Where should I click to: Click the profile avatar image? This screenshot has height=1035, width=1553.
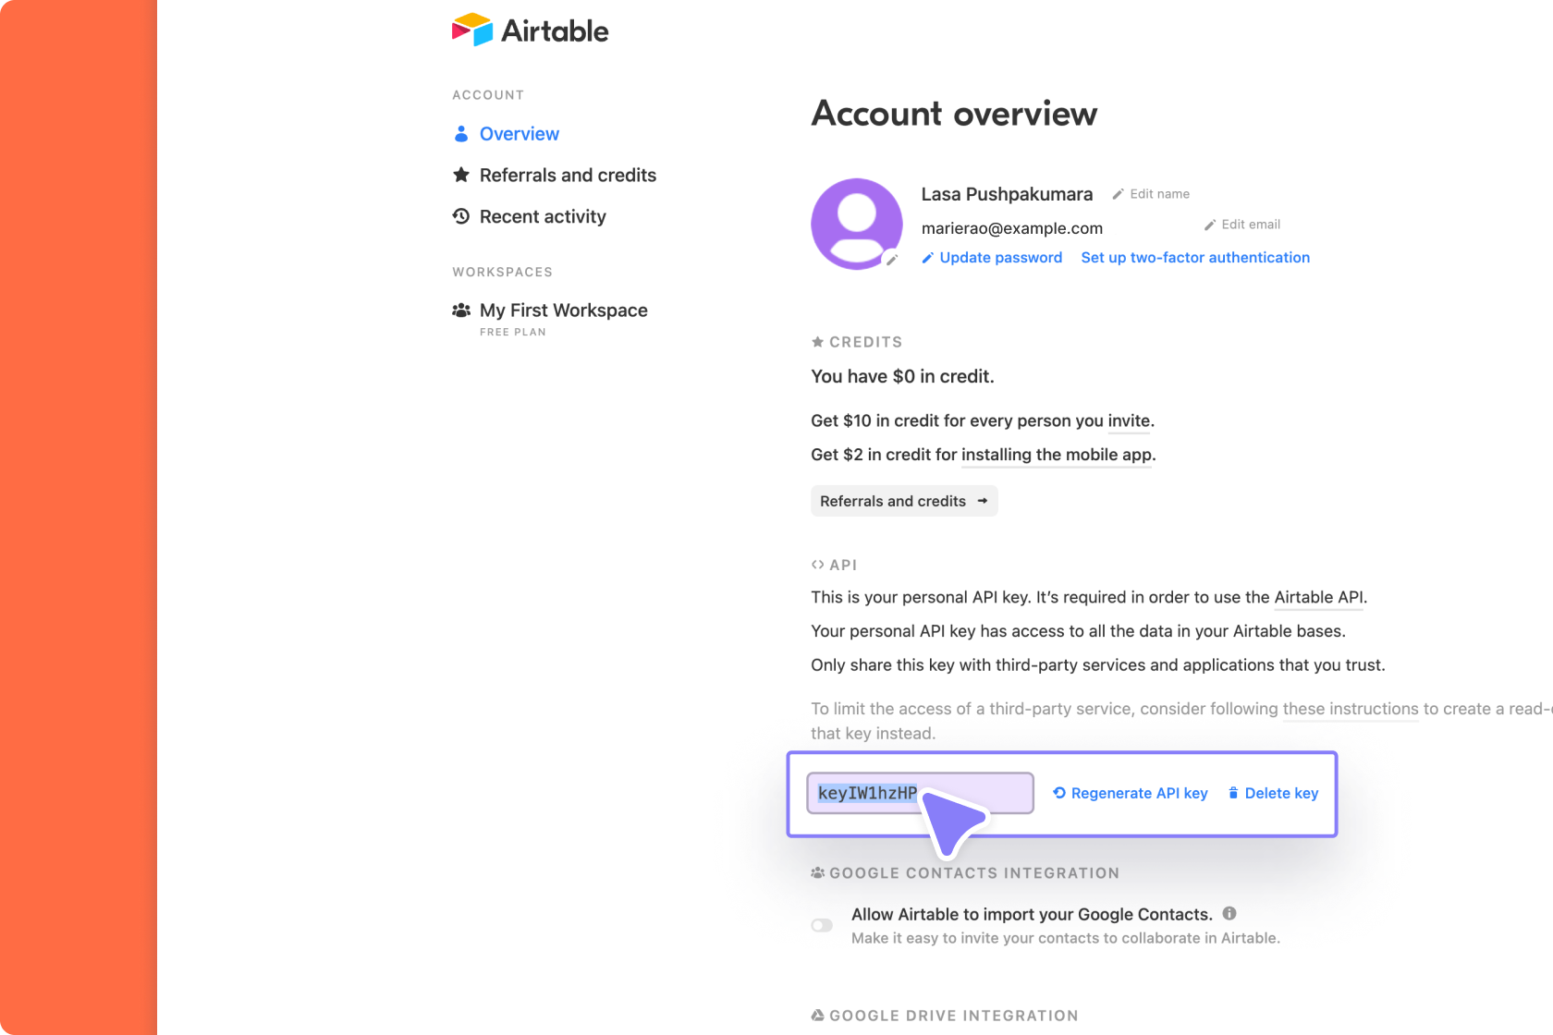pyautogui.click(x=856, y=224)
